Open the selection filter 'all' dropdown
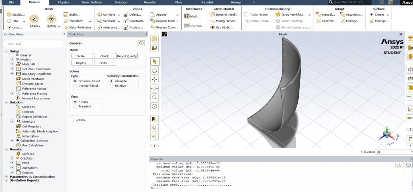Viewport: 413px width, 192px height. 394,152
